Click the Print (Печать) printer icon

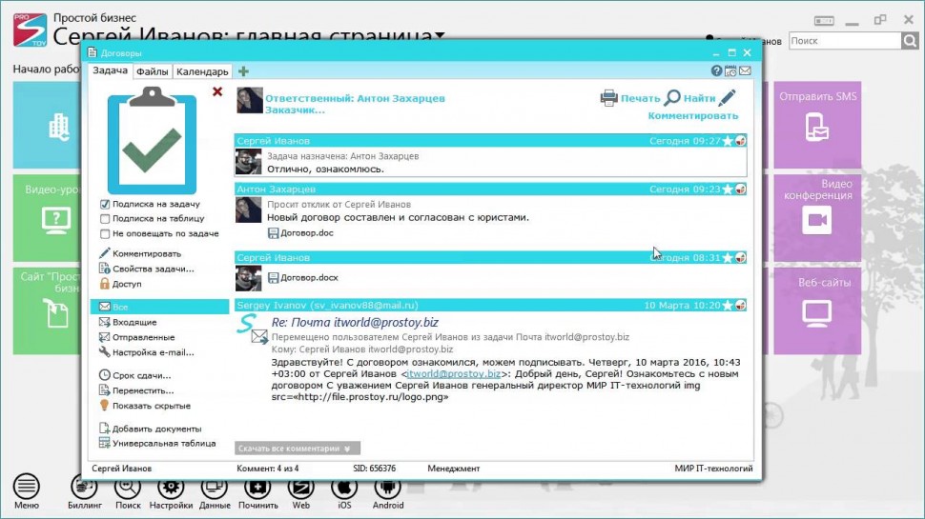[x=608, y=97]
